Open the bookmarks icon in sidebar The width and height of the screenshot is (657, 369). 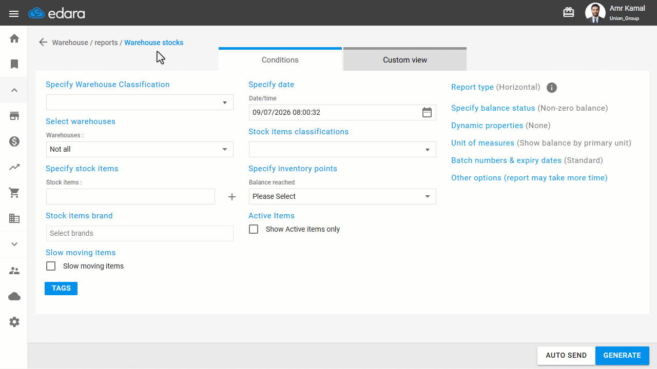[x=14, y=64]
